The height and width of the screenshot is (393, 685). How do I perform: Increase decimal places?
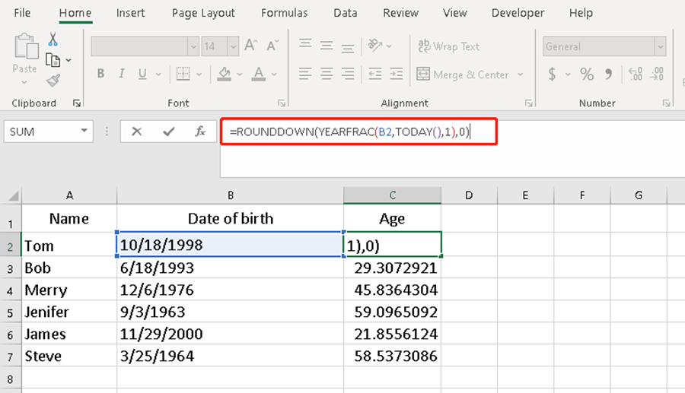coord(636,74)
